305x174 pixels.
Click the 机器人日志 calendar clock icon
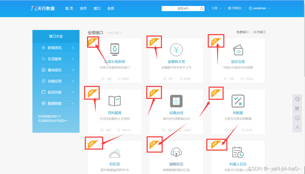pyautogui.click(x=238, y=152)
